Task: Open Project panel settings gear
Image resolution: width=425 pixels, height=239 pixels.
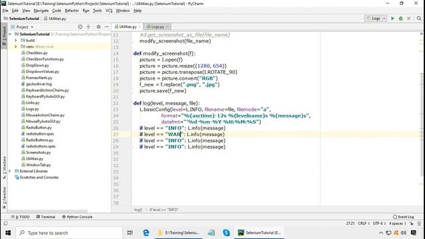Action: coord(98,27)
